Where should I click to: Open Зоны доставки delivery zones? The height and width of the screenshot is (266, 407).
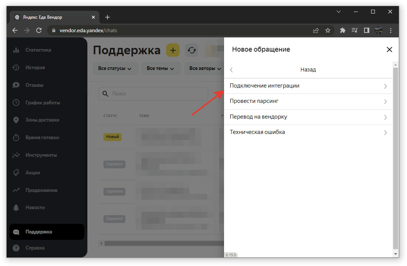(x=42, y=120)
